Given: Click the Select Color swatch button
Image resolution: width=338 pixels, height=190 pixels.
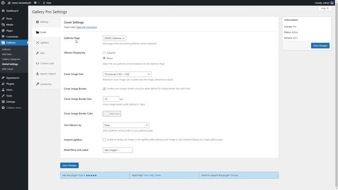Looking at the screenshot, I should (112, 113).
